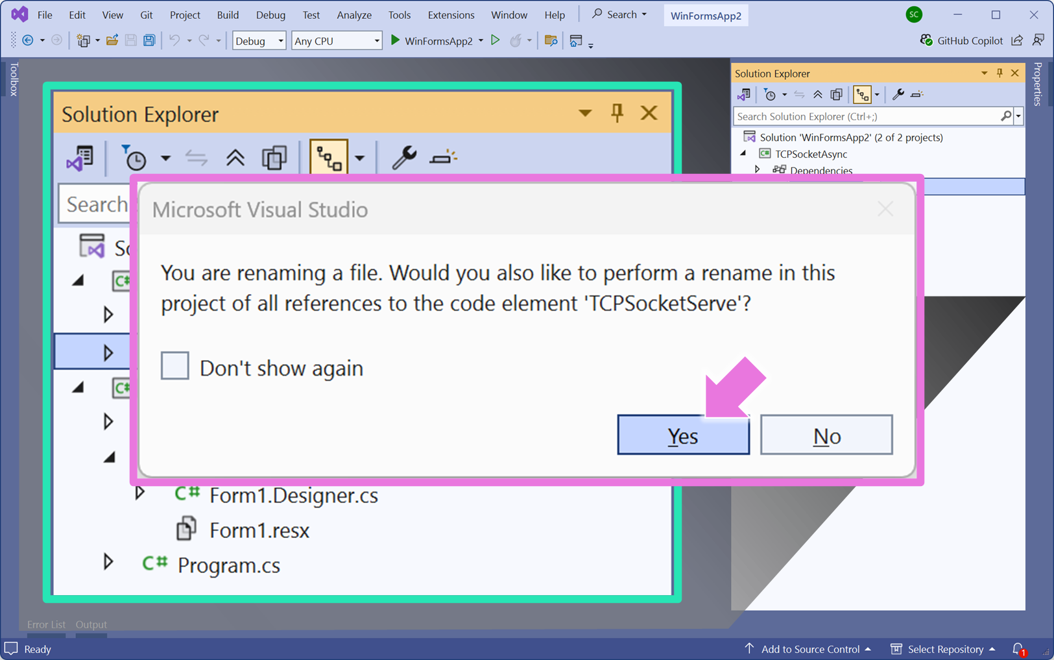The height and width of the screenshot is (660, 1054).
Task: Click the Find in Files folder-search icon
Action: click(x=551, y=40)
